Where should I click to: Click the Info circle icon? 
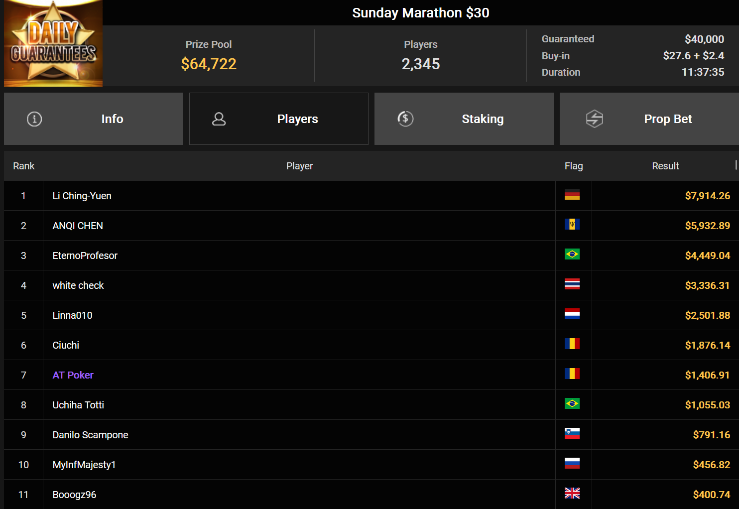click(34, 119)
